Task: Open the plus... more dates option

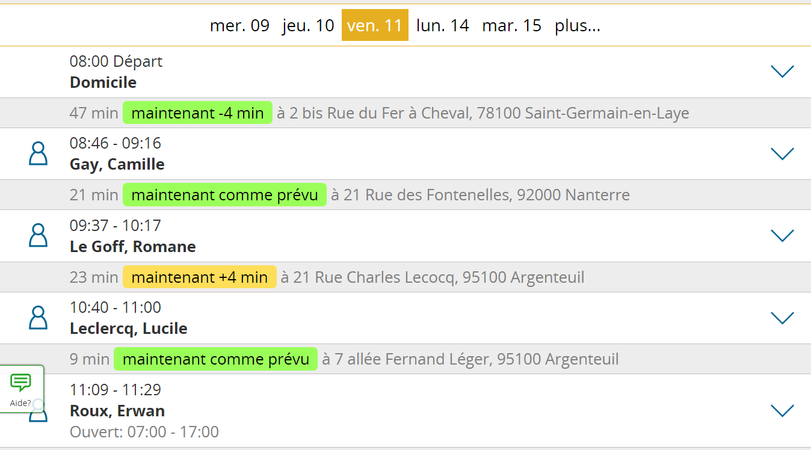Action: (578, 25)
